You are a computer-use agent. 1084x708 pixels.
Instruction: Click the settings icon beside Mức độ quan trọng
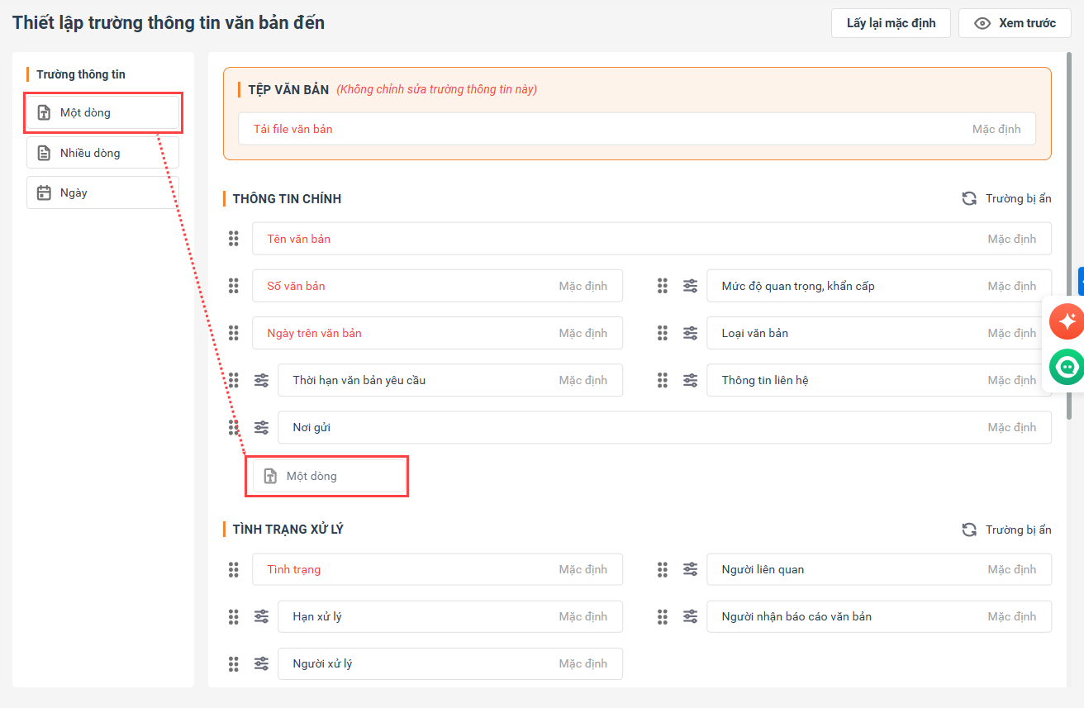[690, 286]
